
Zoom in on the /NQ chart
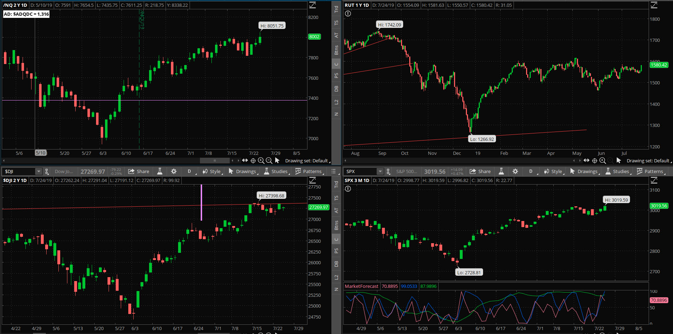(261, 161)
